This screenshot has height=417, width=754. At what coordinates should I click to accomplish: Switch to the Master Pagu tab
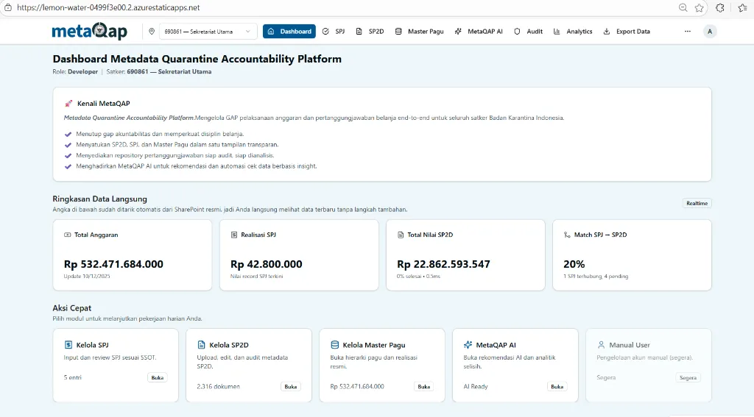(x=420, y=32)
